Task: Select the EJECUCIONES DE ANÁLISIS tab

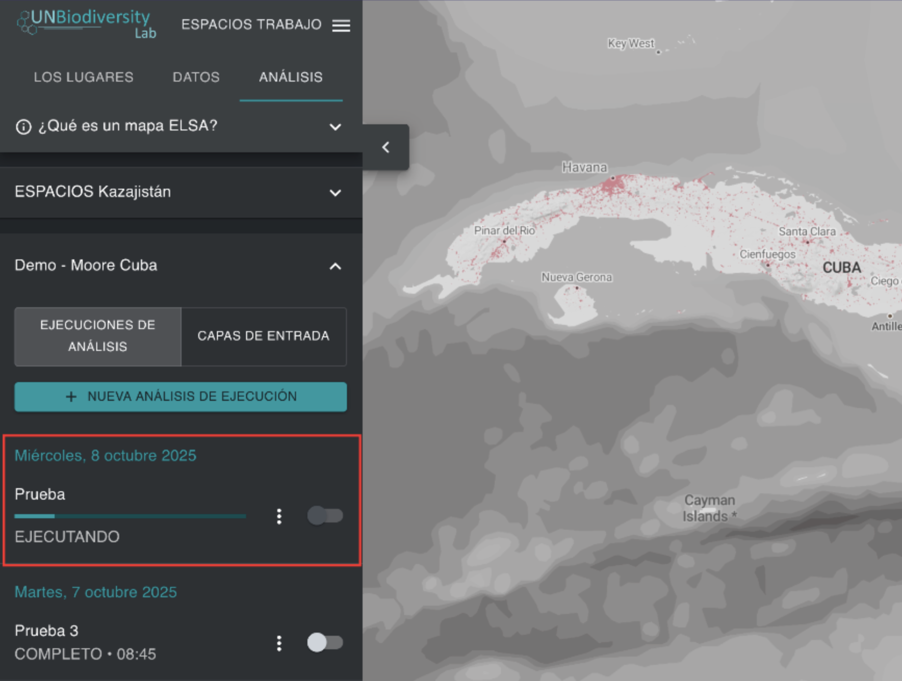Action: (x=98, y=336)
